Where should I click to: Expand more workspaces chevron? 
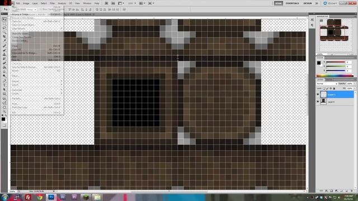317,3
